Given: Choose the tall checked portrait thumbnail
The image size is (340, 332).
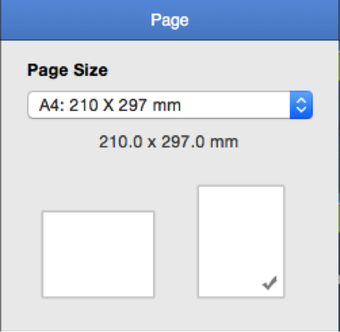Looking at the screenshot, I should (x=241, y=242).
